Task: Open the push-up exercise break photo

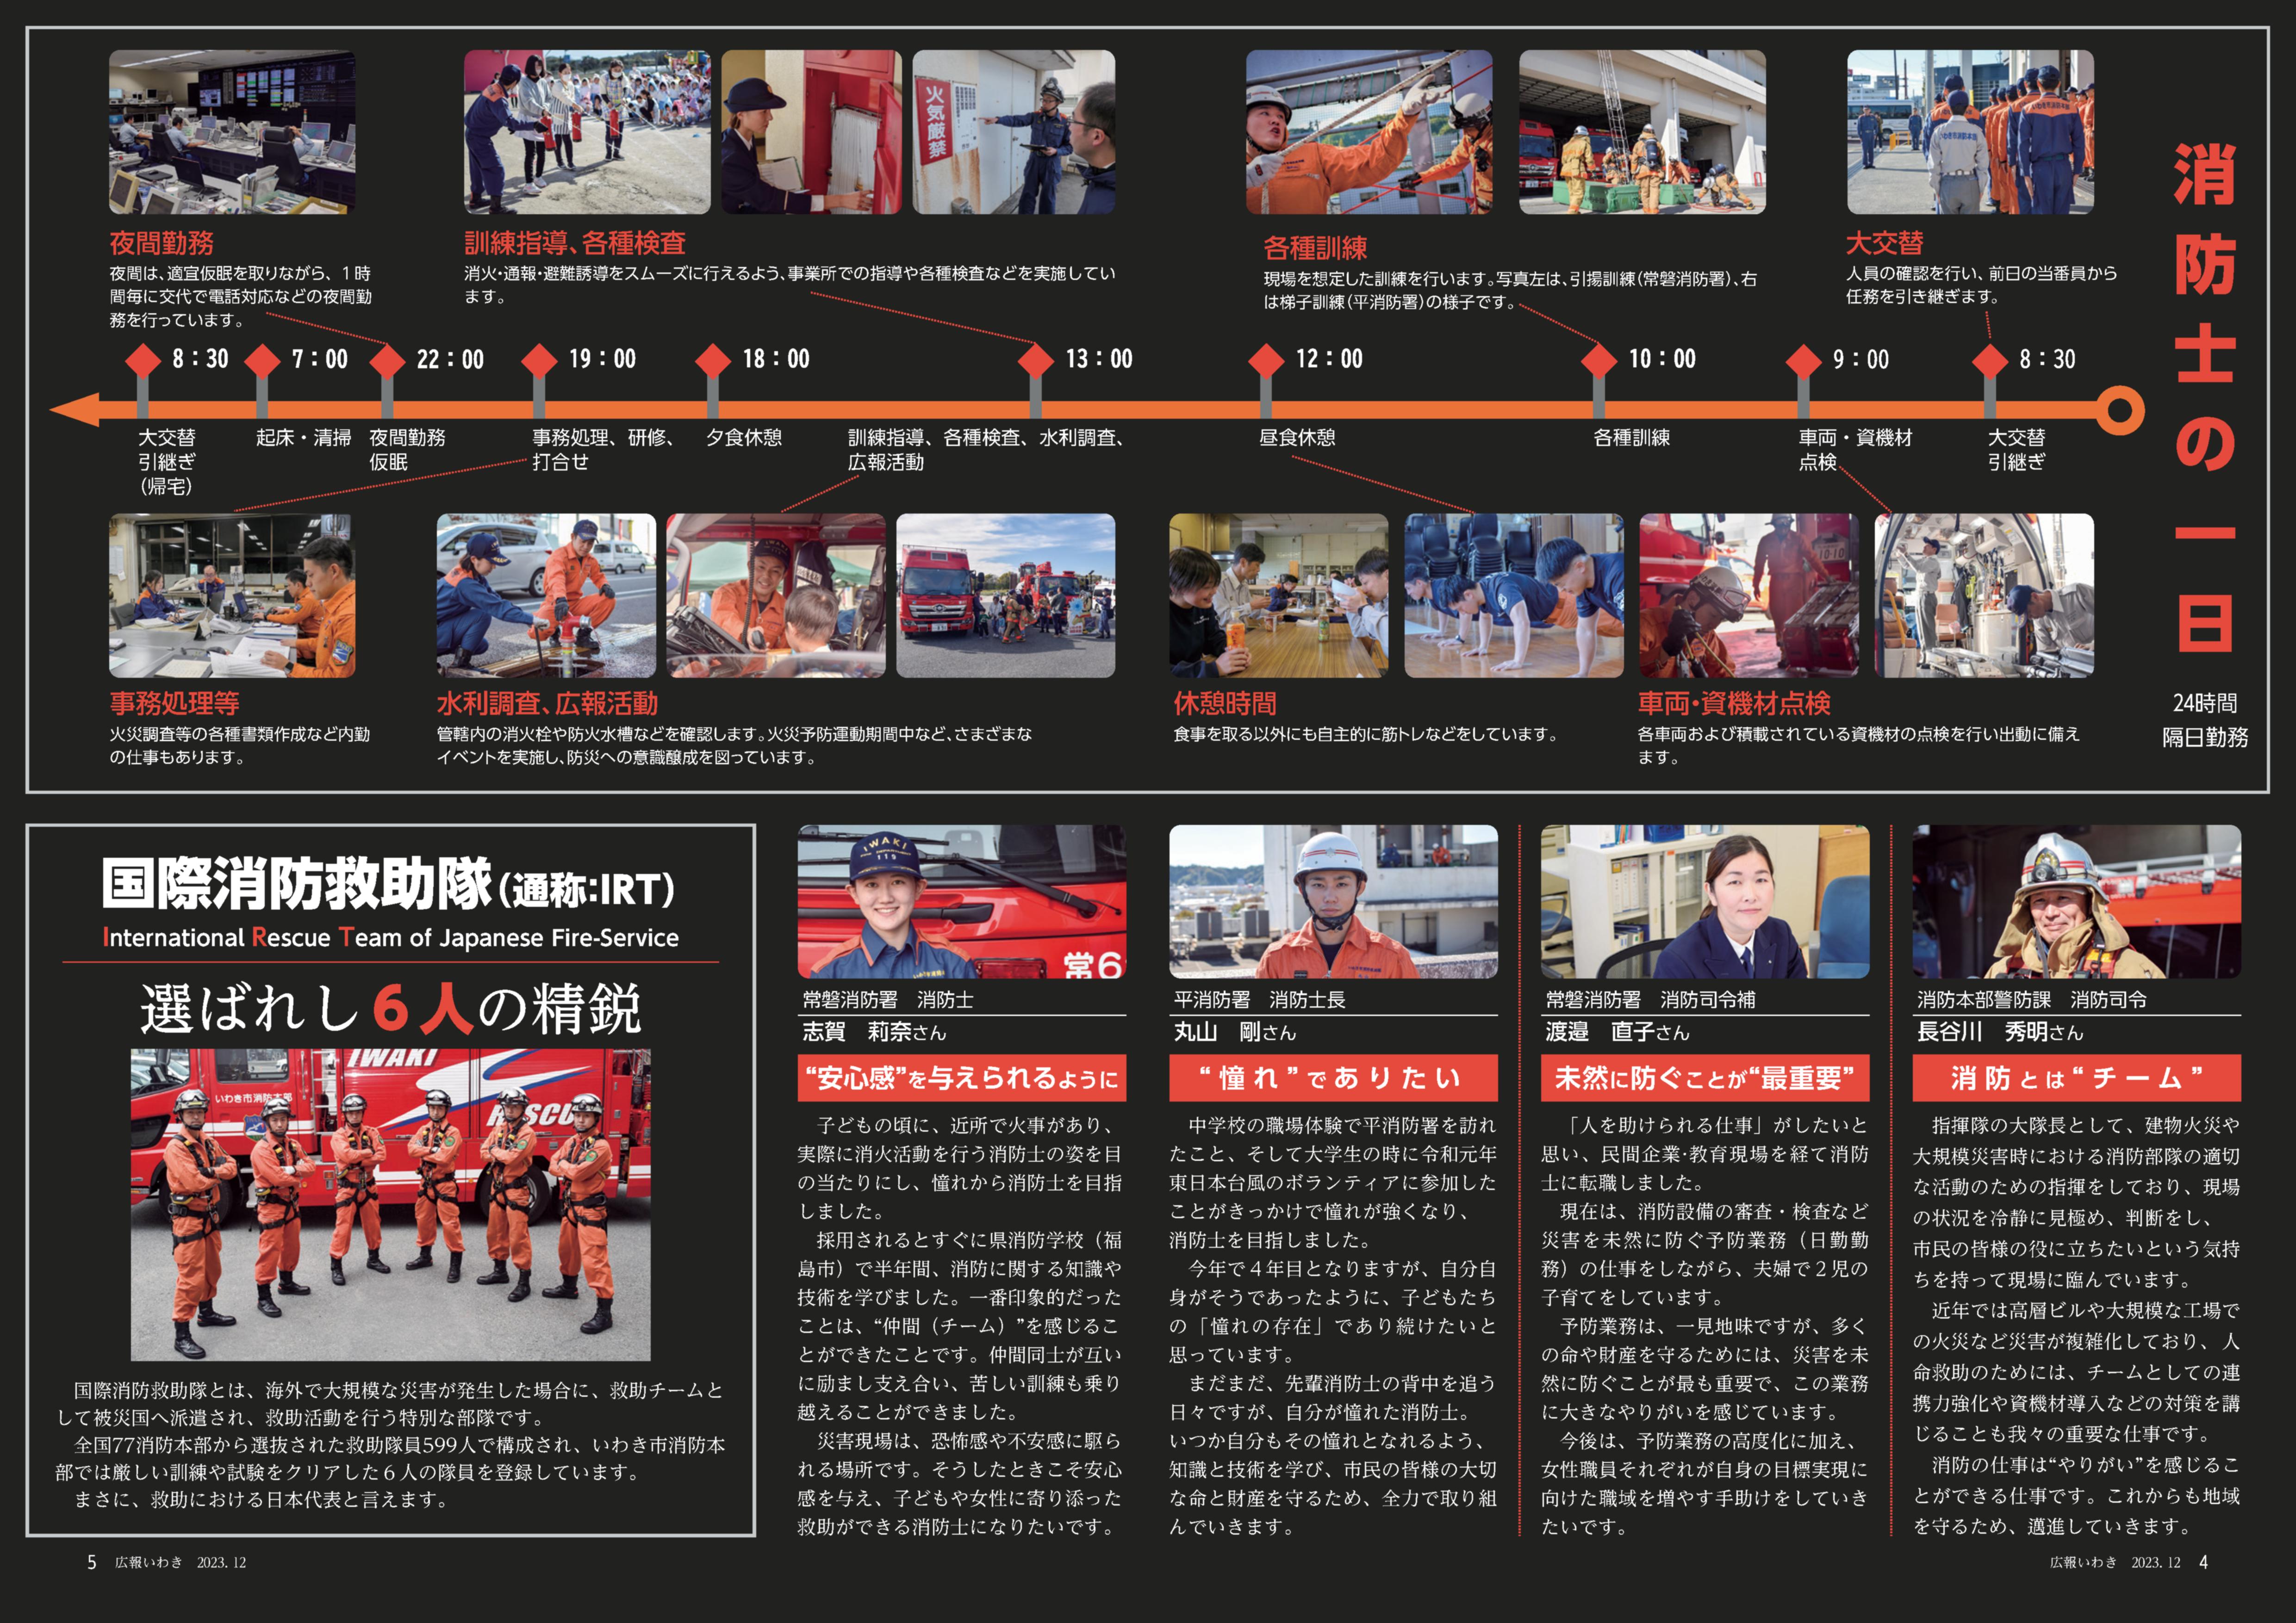Action: [x=1513, y=595]
